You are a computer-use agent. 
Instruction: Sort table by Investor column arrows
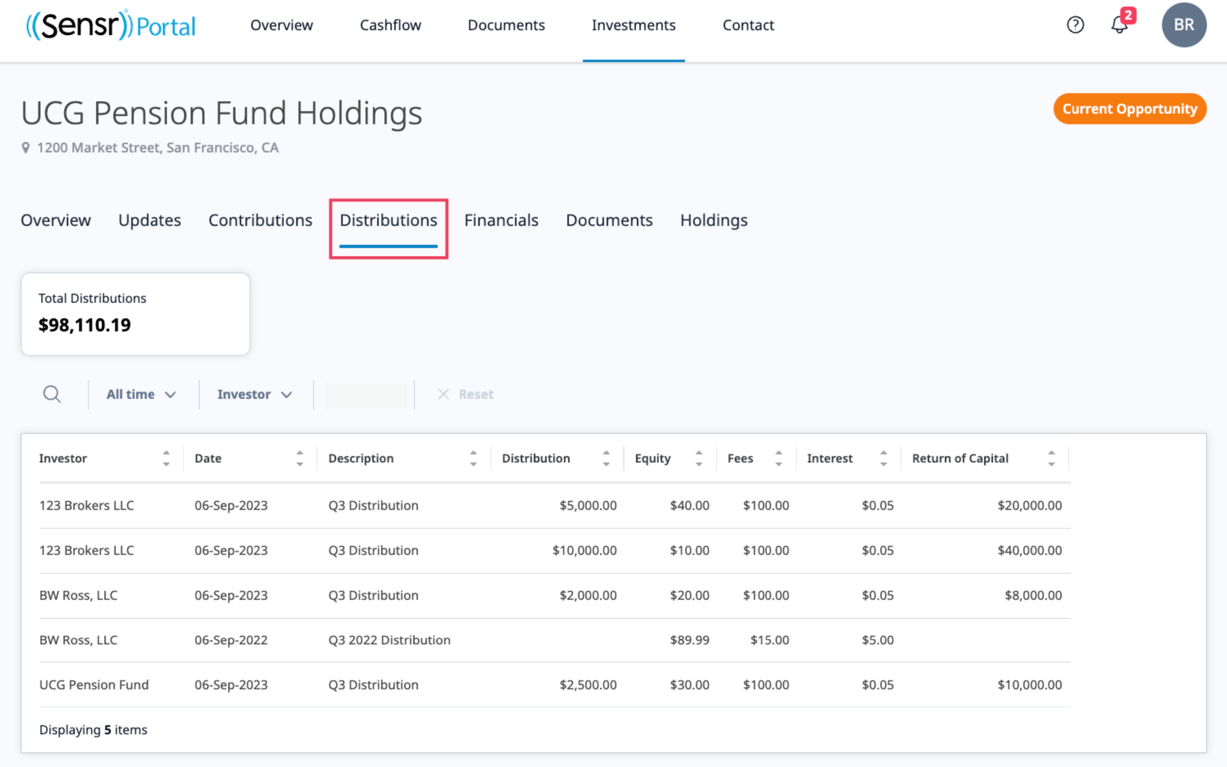point(166,458)
